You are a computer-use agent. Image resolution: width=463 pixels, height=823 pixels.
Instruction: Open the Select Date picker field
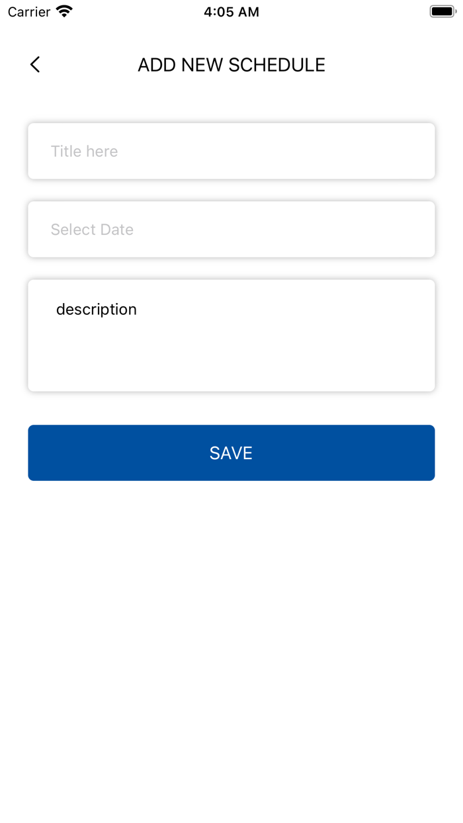(232, 230)
